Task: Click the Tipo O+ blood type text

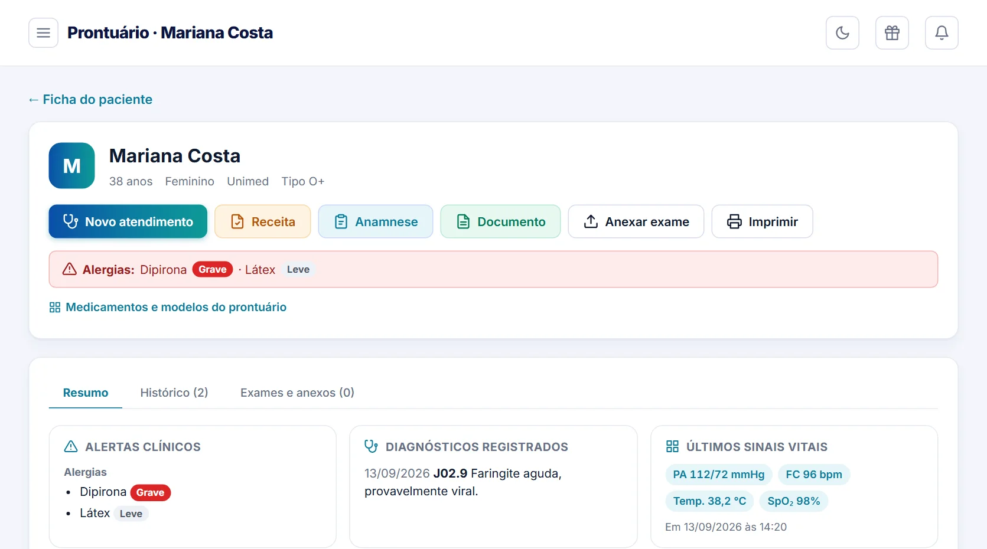Action: click(x=303, y=181)
